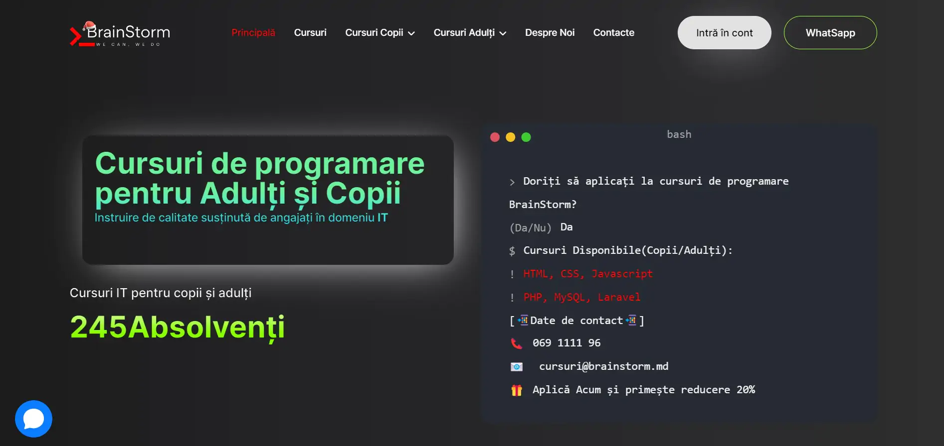
Task: Open the Cursuri Copii menu label
Action: tap(374, 33)
